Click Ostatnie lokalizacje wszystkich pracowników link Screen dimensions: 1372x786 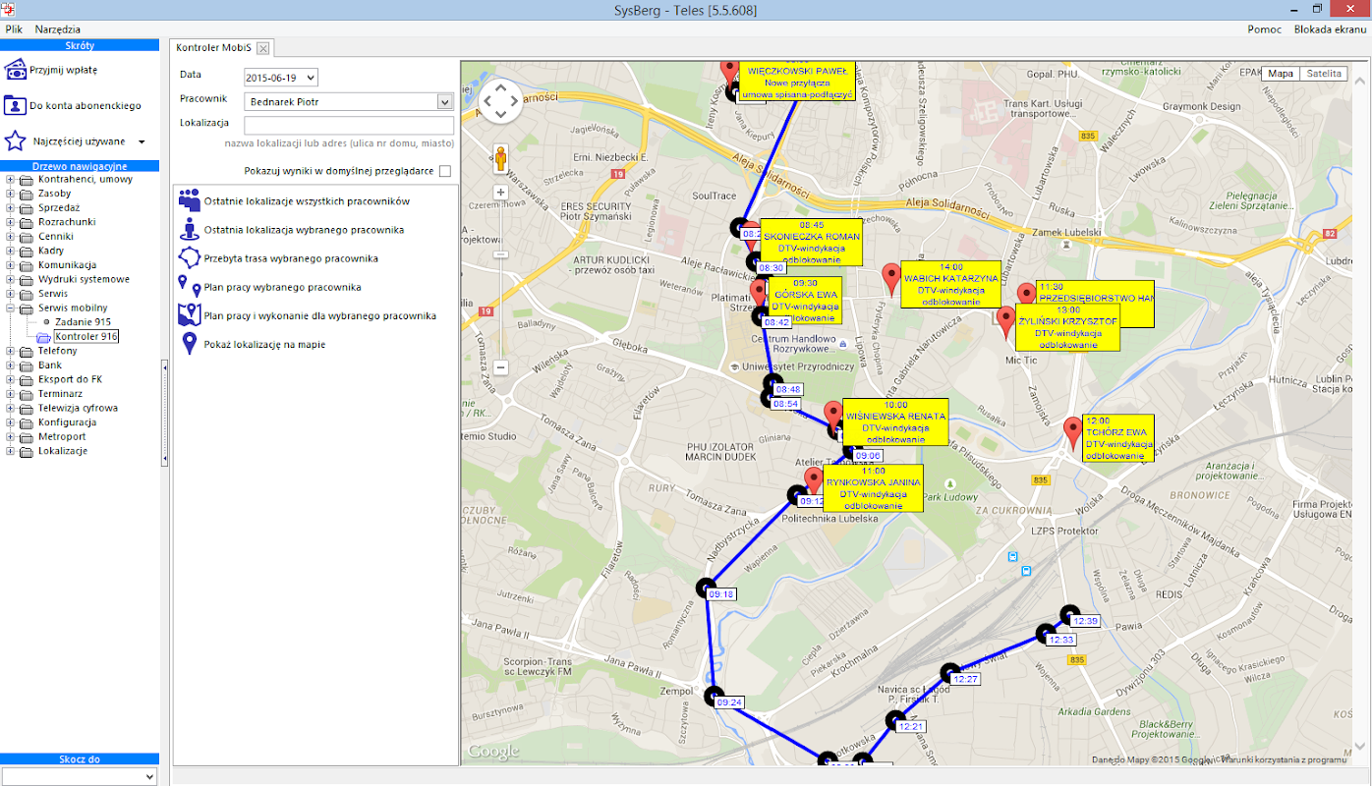tap(307, 201)
